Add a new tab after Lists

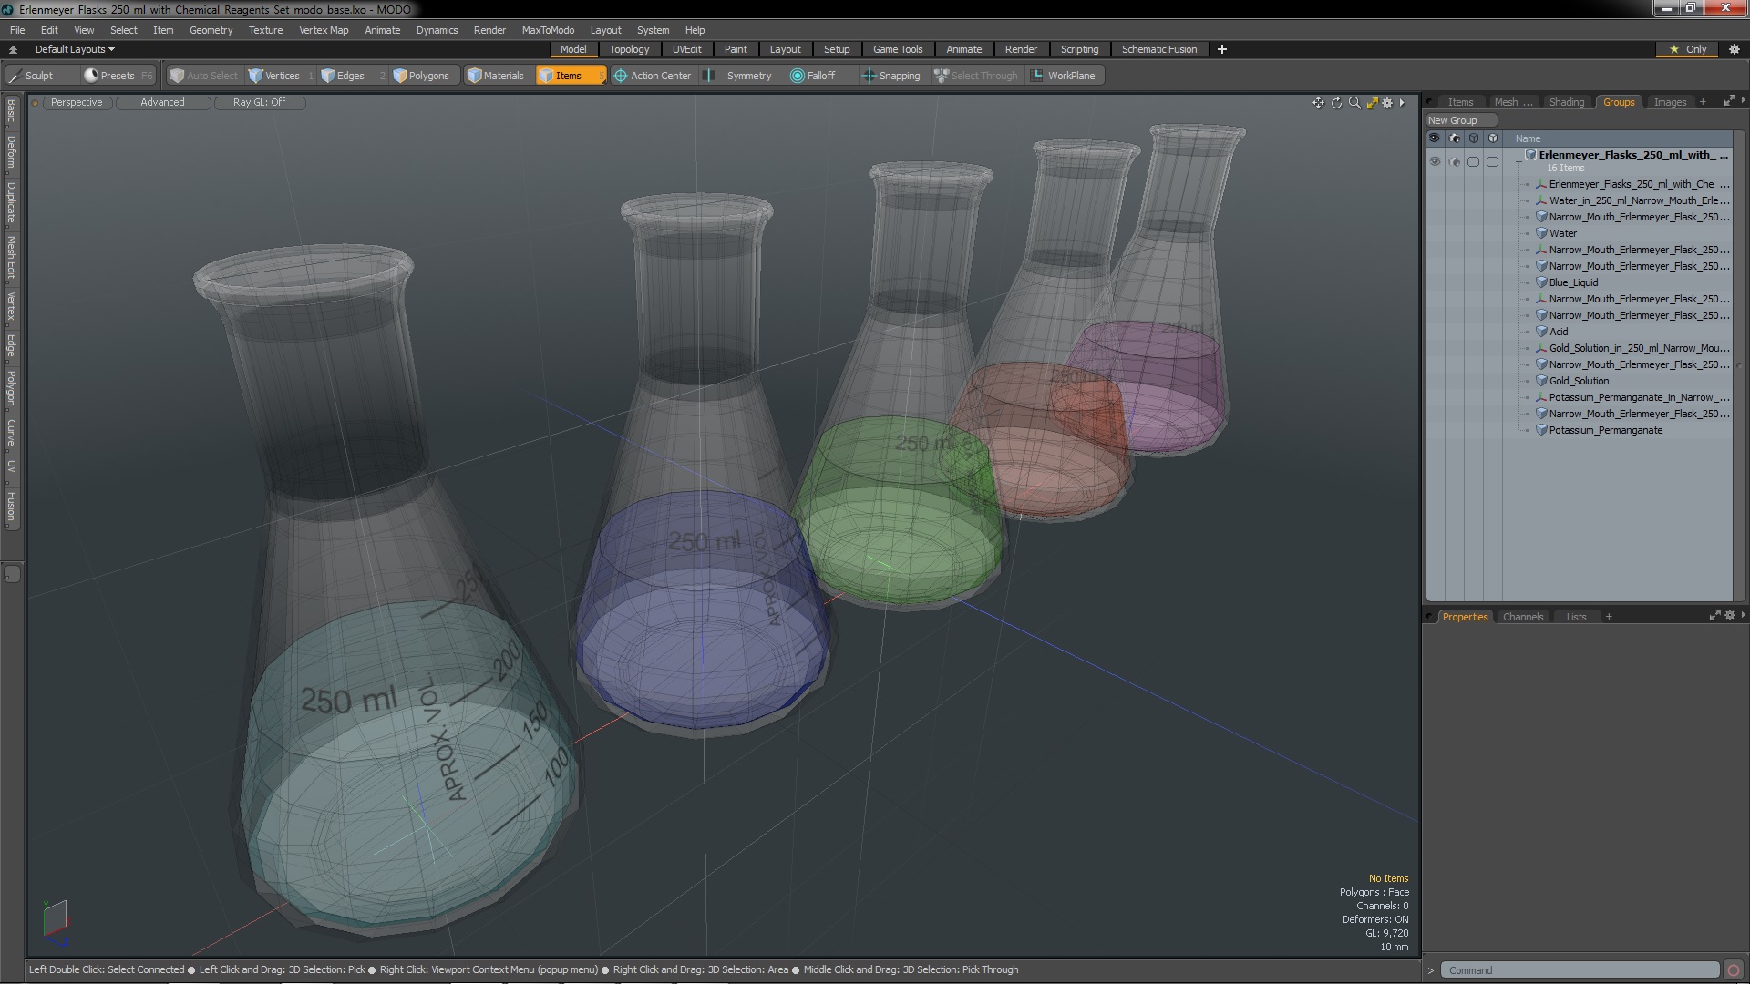[1609, 617]
